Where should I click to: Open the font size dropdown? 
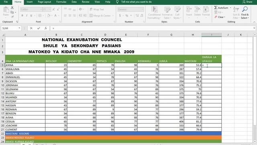50,9
